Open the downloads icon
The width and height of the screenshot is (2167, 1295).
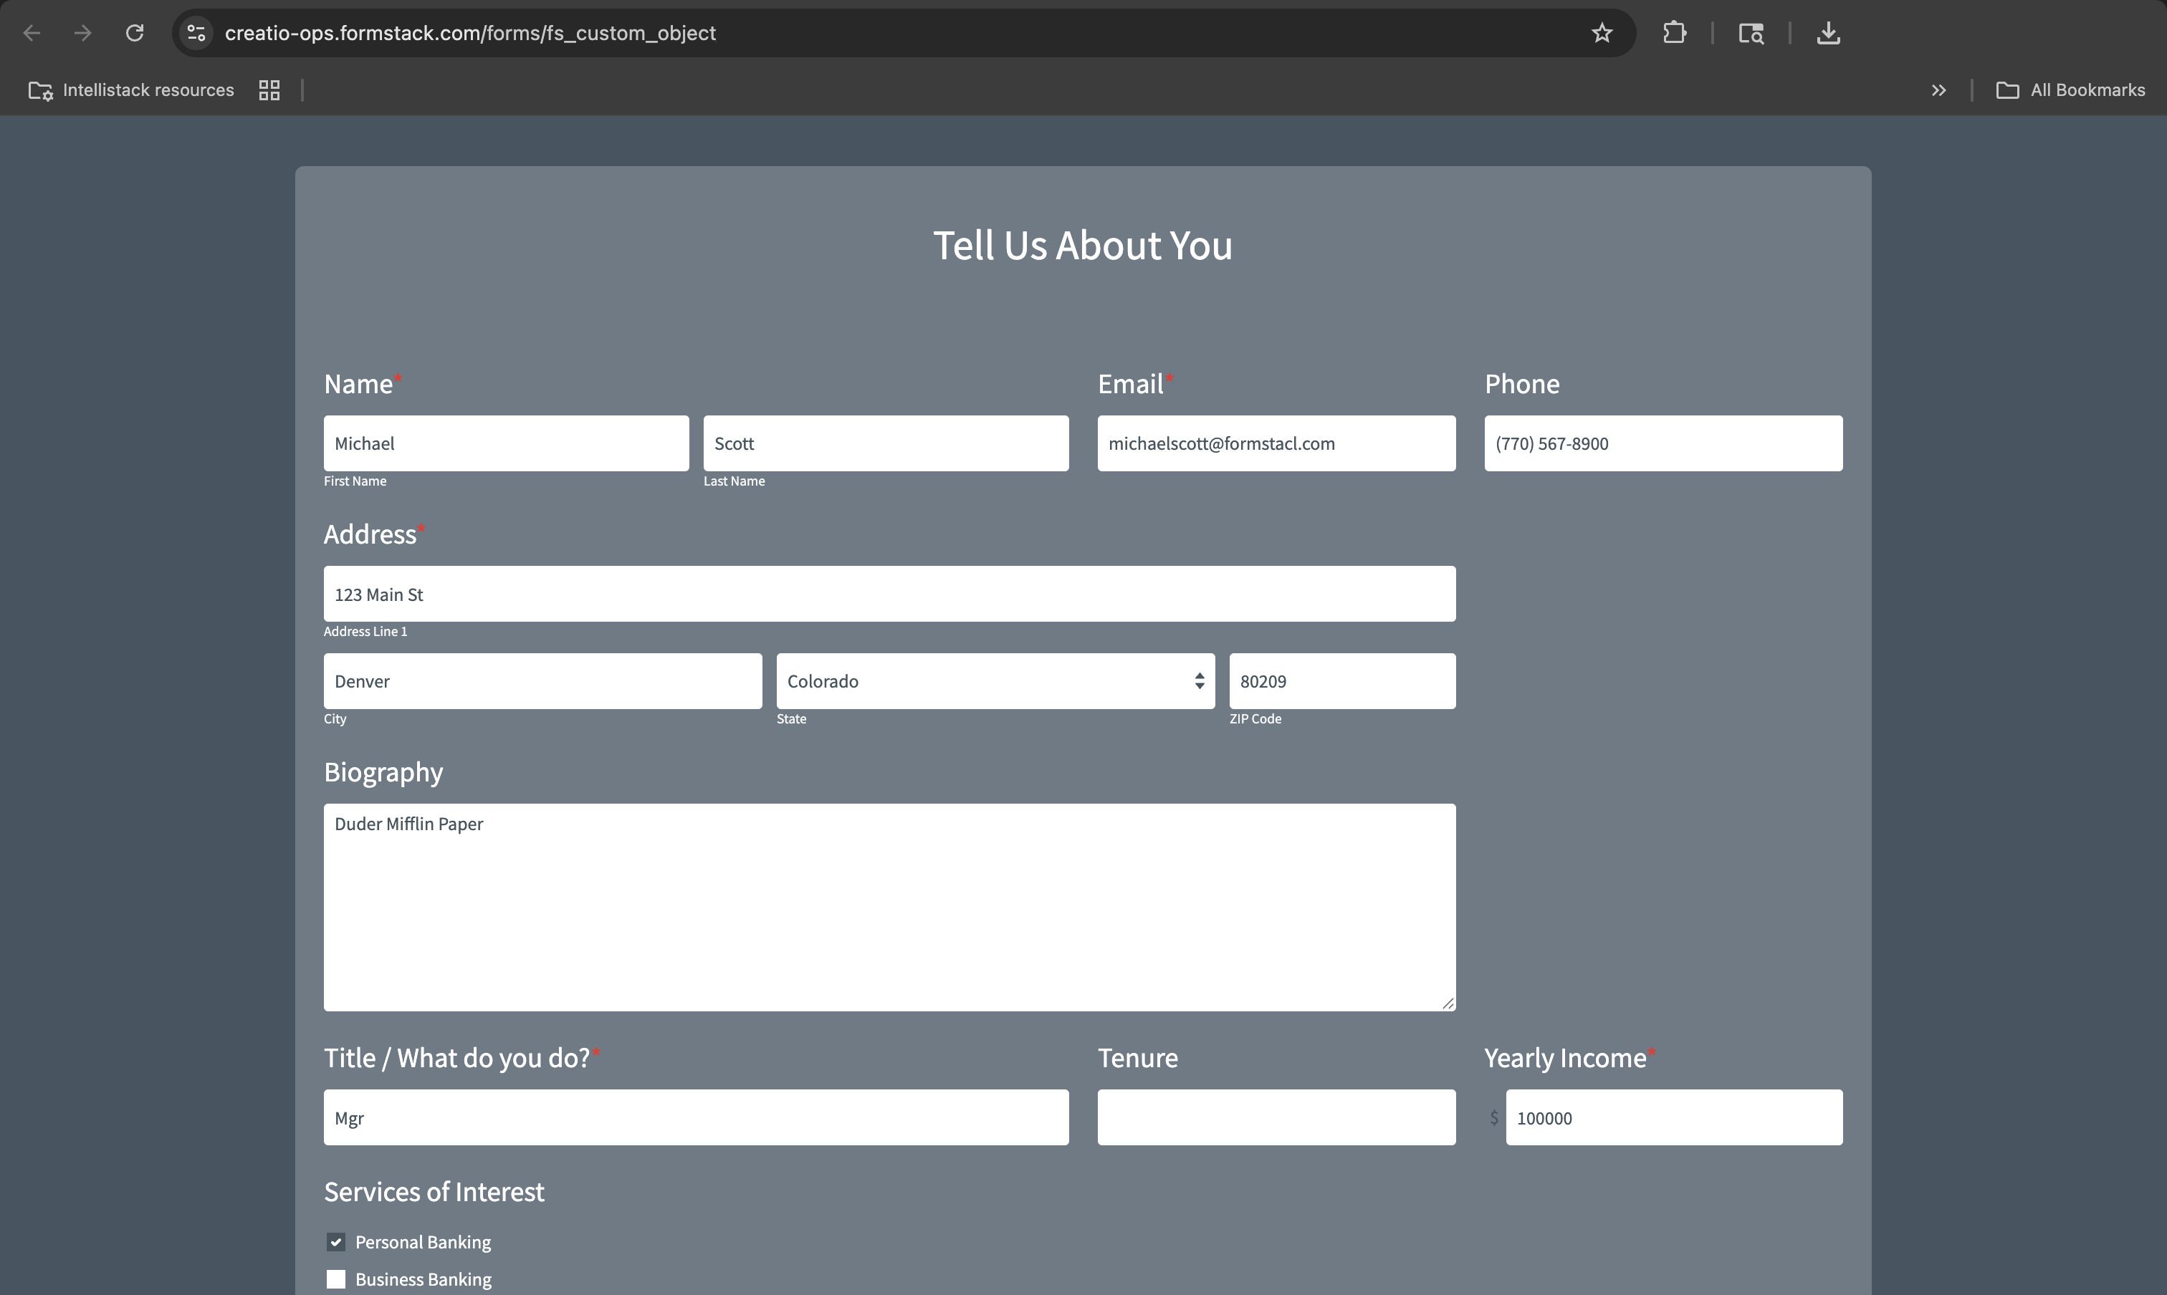click(1828, 33)
